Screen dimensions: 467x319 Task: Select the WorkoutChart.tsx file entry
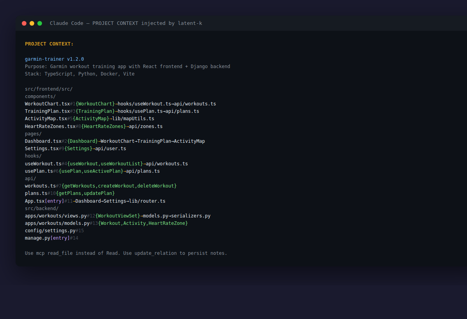pyautogui.click(x=47, y=103)
